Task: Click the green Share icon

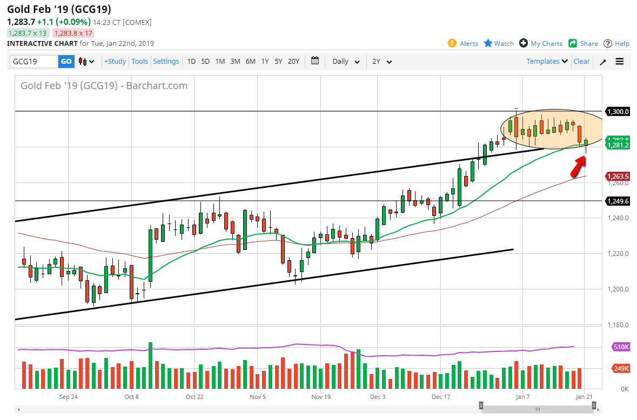Action: (572, 43)
